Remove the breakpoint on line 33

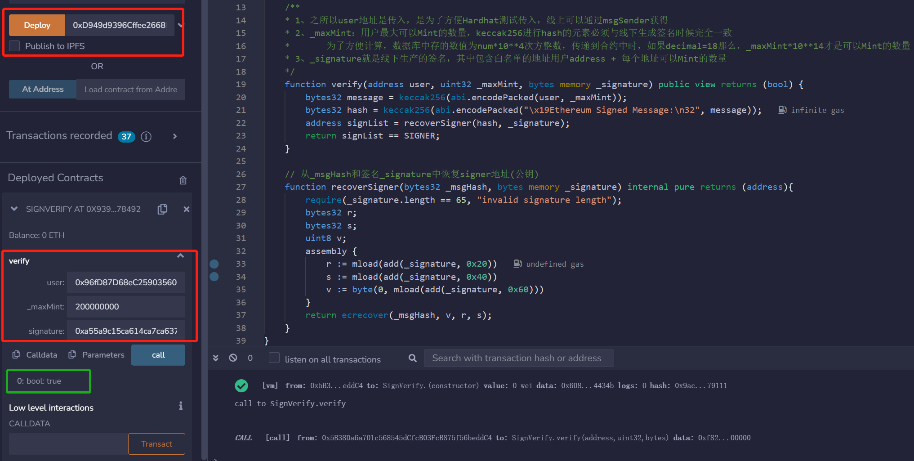[214, 264]
